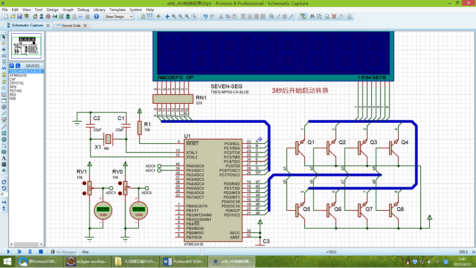
Task: Select 7SEG-MPX8-CA-BLUE in devices list
Action: tap(26, 72)
